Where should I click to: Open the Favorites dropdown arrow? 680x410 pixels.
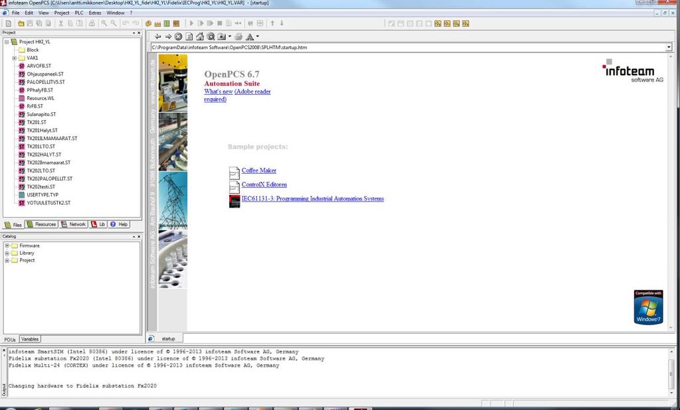(229, 37)
